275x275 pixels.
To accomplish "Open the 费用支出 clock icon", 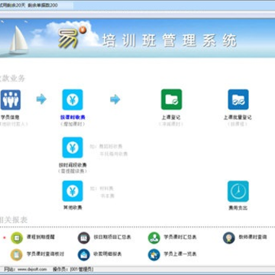I will (238, 191).
